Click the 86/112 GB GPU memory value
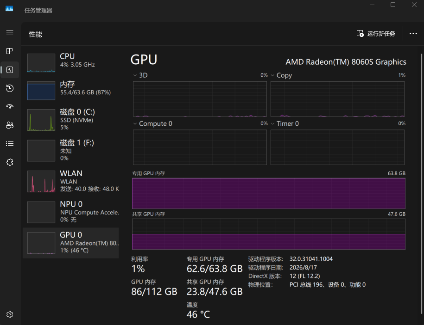Viewport: 424px width, 325px height. [x=154, y=292]
